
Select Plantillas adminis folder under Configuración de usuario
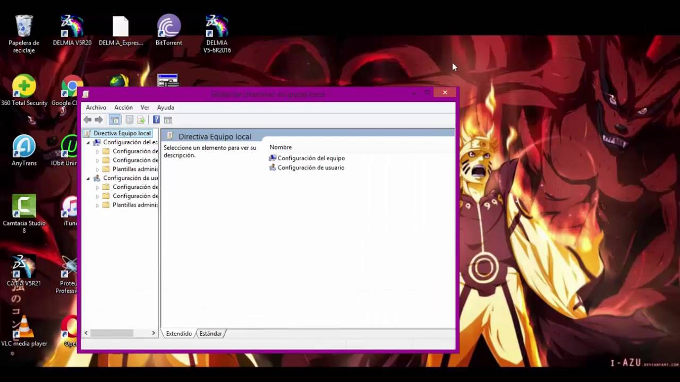(135, 205)
